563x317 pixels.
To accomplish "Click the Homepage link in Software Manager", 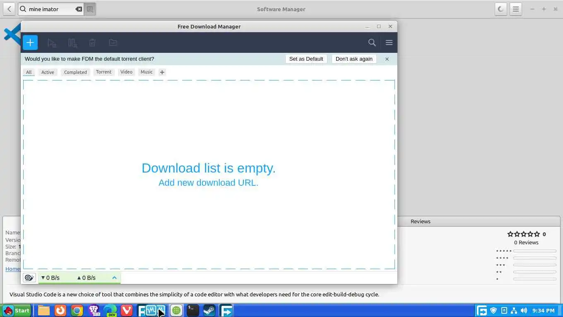I will tap(12, 269).
